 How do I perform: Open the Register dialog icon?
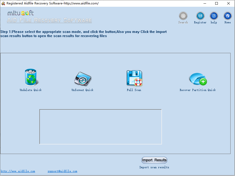tap(200, 16)
